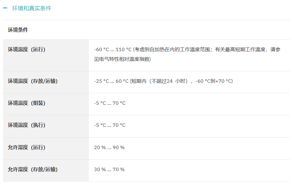Image resolution: width=294 pixels, height=186 pixels.
Task: Click the value beside 环境温度 (执行)
Action: pyautogui.click(x=110, y=125)
